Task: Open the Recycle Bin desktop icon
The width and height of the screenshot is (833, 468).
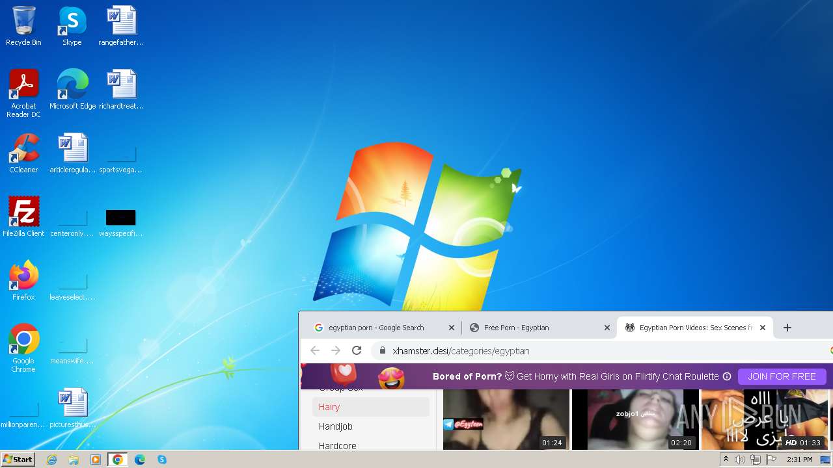Action: click(23, 26)
